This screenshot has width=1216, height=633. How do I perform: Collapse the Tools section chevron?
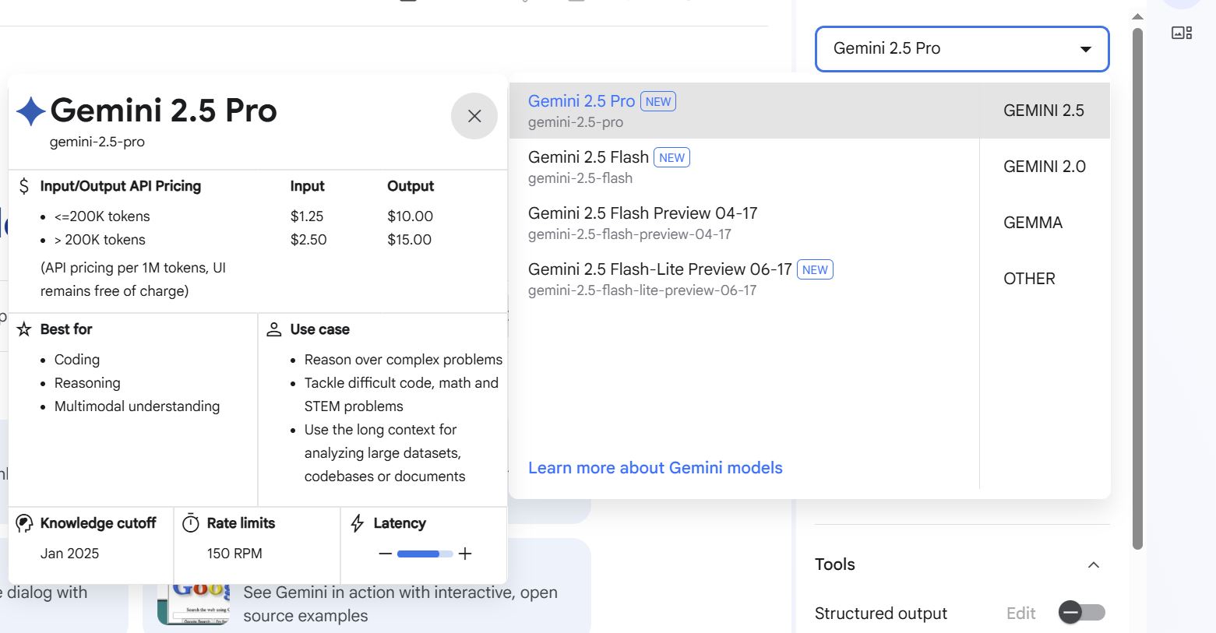point(1094,564)
